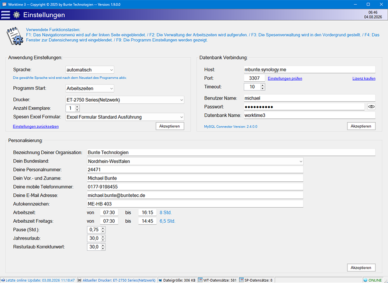The image size is (388, 283).
Task: Decrease Pause (Std.) with down arrow
Action: [103, 231]
